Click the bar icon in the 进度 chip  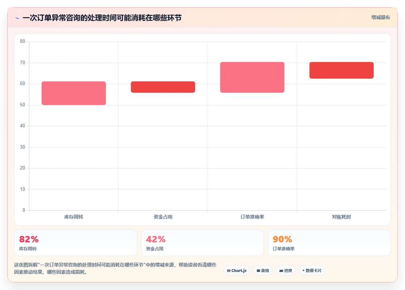click(281, 271)
